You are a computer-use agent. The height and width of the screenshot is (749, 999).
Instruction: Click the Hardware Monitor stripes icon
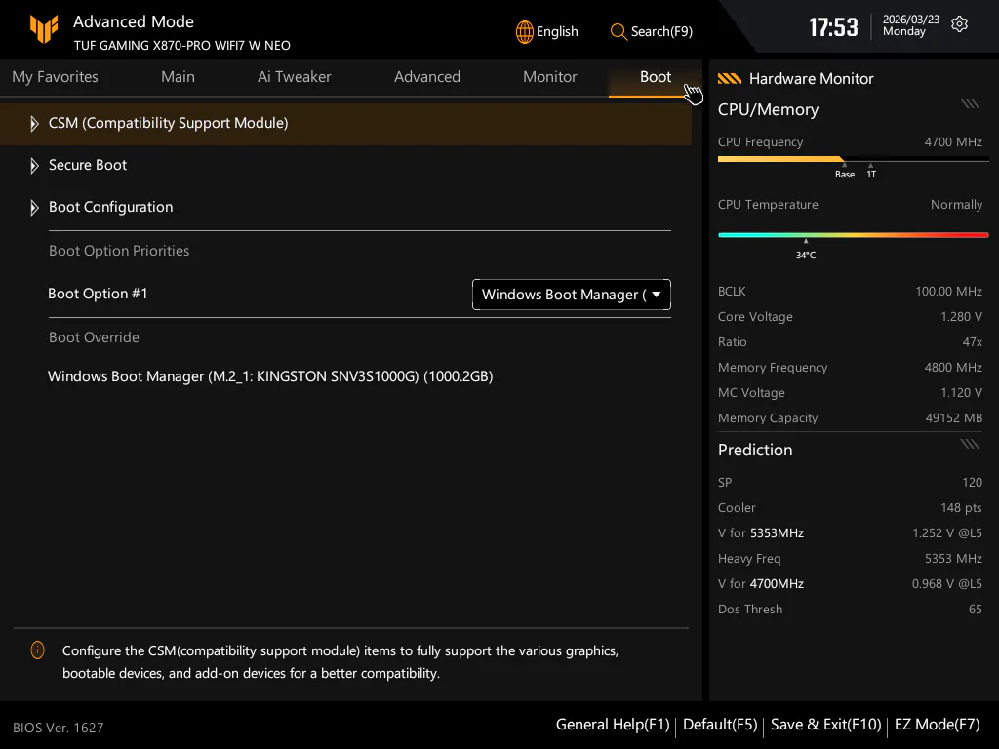coord(730,78)
